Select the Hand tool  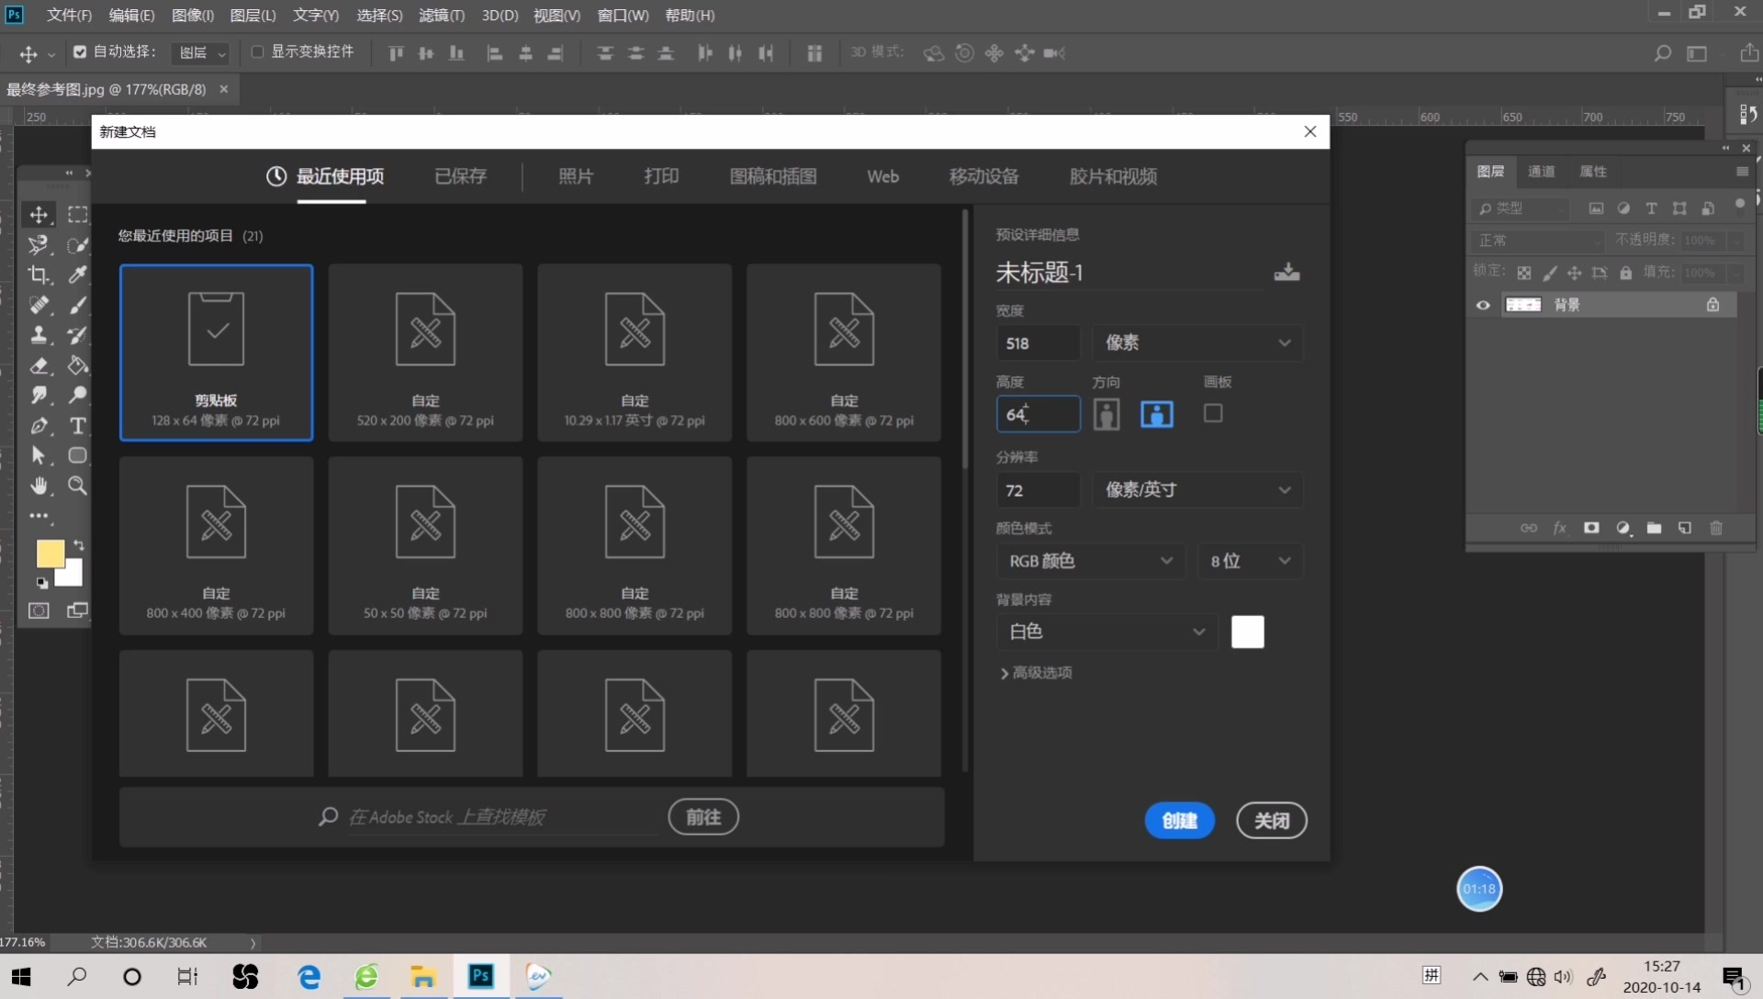pyautogui.click(x=39, y=486)
